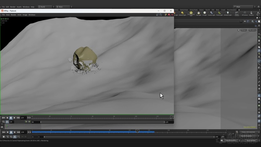This screenshot has width=261, height=147.
Task: Open the Auto Update mode dropdown
Action: click(x=252, y=141)
